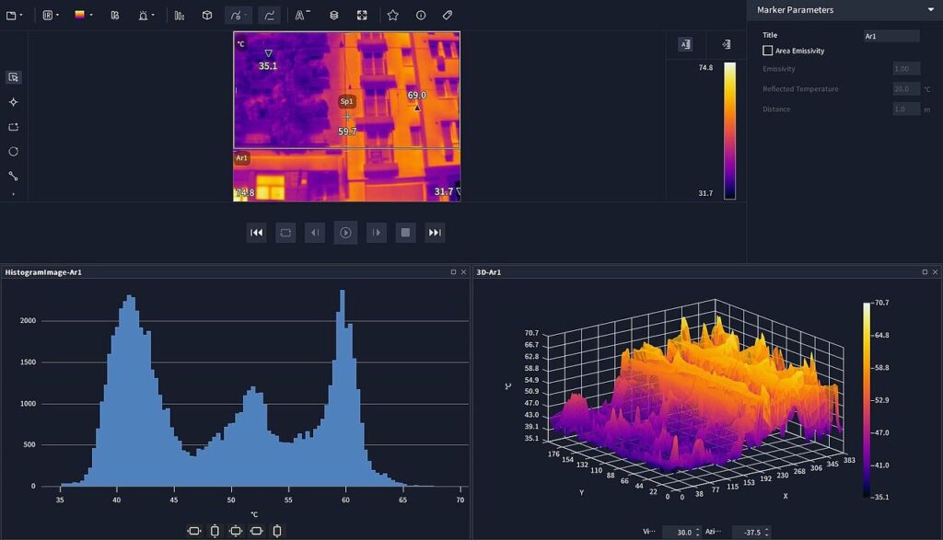Click the color palette swatch in toolbar
943x540 pixels.
pyautogui.click(x=79, y=15)
